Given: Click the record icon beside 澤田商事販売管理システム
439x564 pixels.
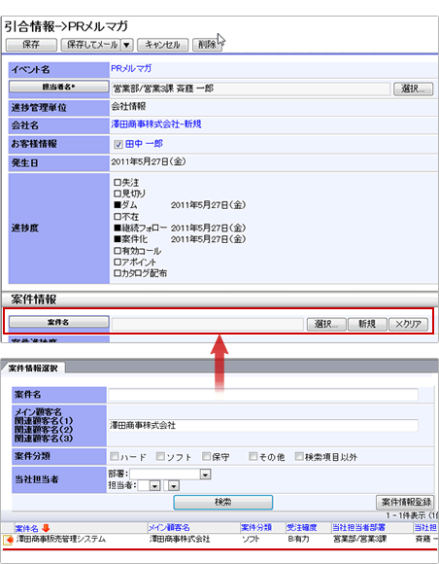Looking at the screenshot, I should tap(8, 540).
